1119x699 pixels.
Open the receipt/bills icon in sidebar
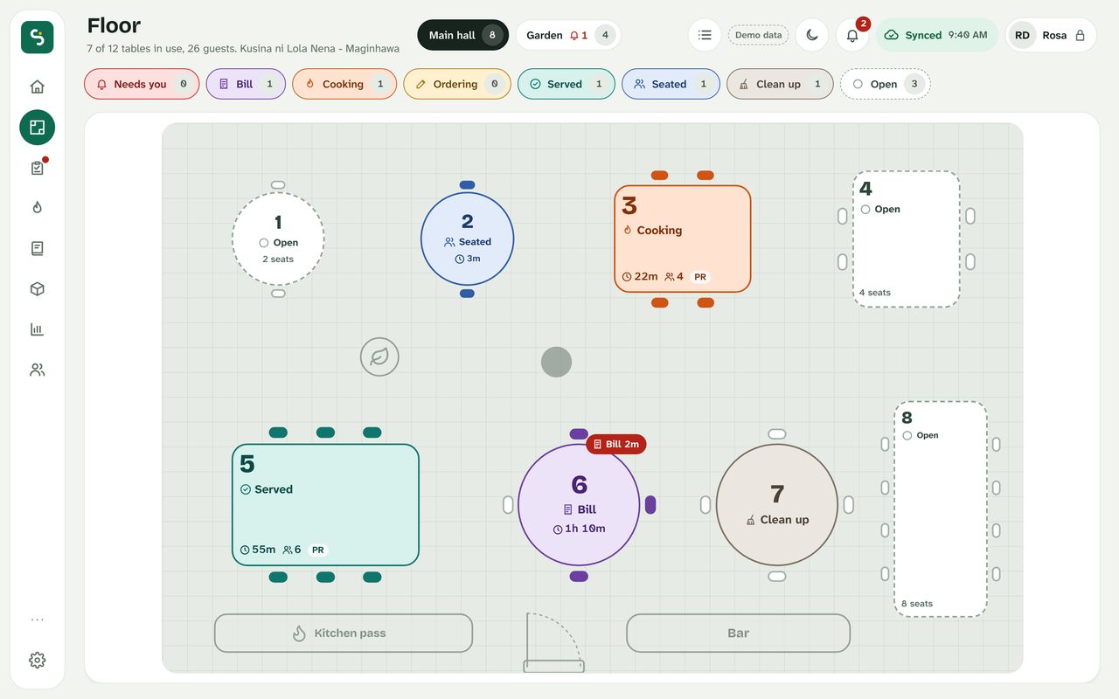(x=37, y=248)
